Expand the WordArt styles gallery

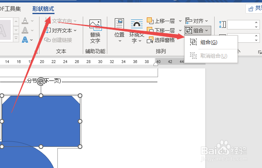pyautogui.click(x=16, y=38)
